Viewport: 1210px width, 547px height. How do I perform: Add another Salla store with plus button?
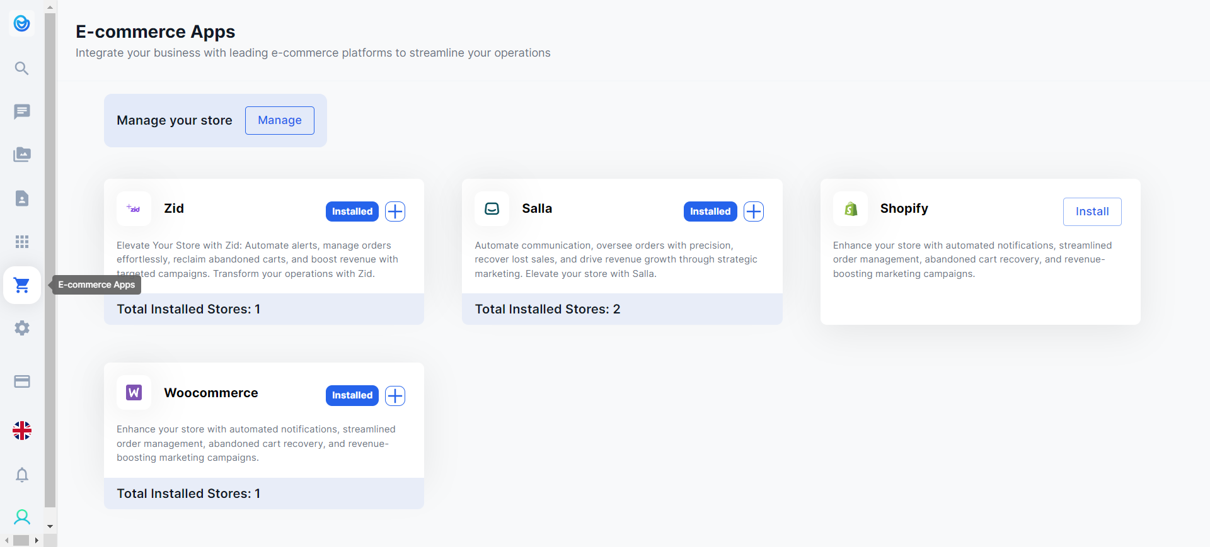coord(754,211)
